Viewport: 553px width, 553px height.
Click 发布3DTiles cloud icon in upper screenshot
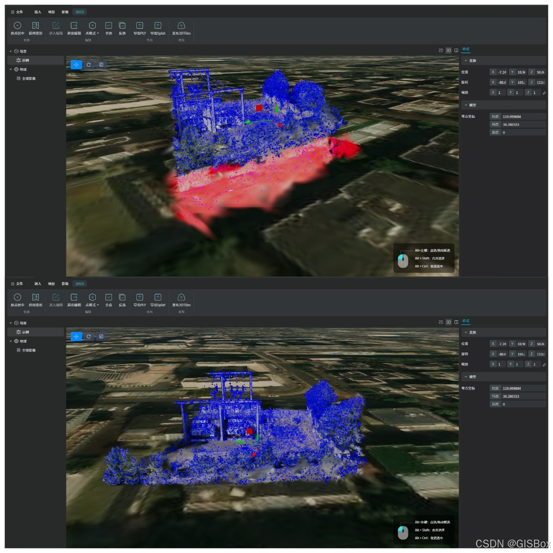point(181,25)
